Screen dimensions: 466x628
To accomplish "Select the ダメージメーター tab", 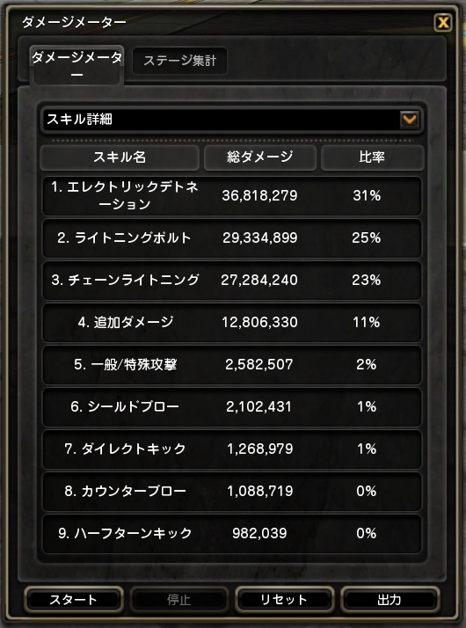I will pyautogui.click(x=76, y=65).
